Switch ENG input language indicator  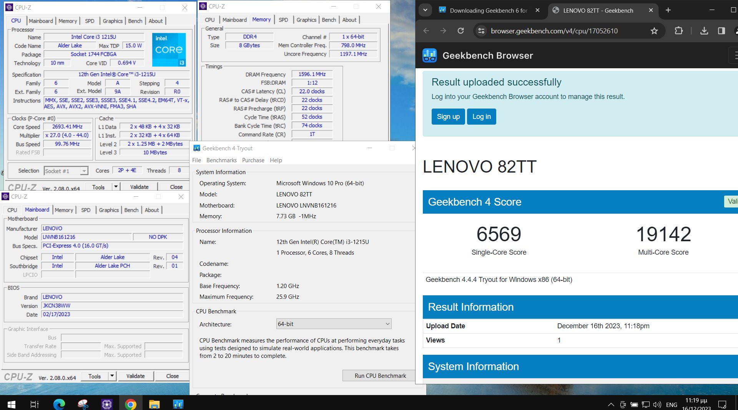point(672,405)
